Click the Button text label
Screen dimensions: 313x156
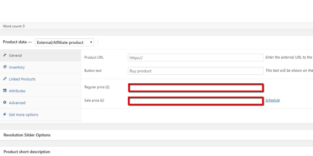pos(93,71)
